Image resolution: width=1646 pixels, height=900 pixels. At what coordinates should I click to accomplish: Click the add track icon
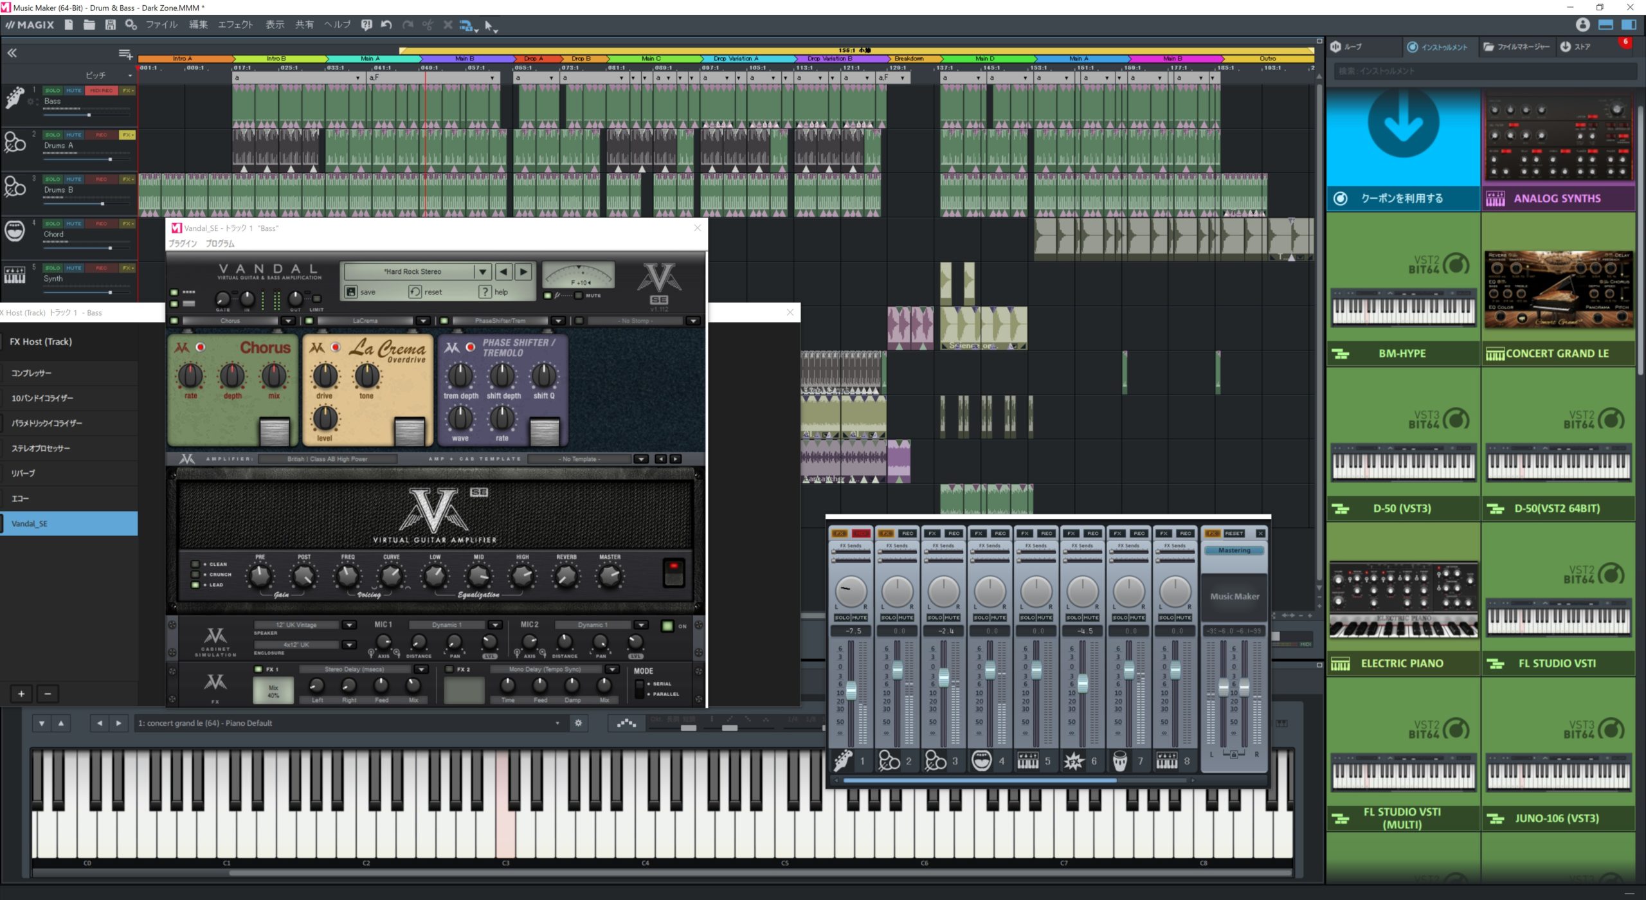125,54
